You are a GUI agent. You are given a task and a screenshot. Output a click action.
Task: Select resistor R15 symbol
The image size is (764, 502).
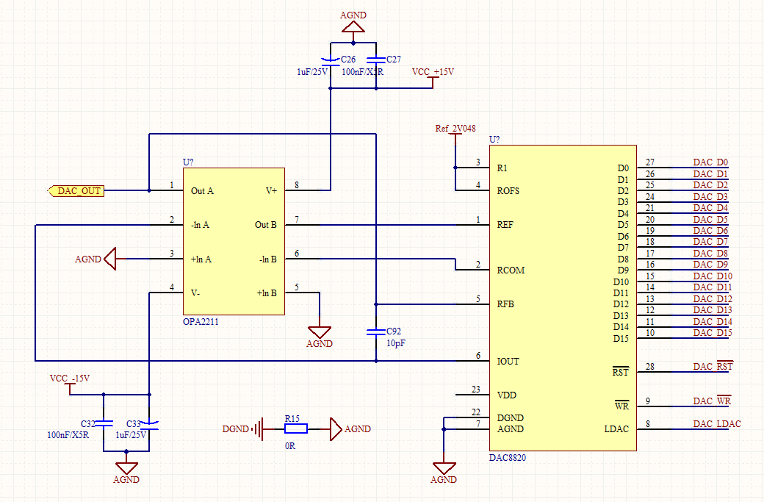296,429
